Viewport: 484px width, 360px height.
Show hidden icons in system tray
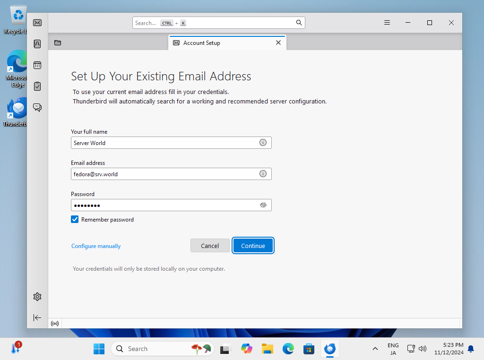pos(375,349)
